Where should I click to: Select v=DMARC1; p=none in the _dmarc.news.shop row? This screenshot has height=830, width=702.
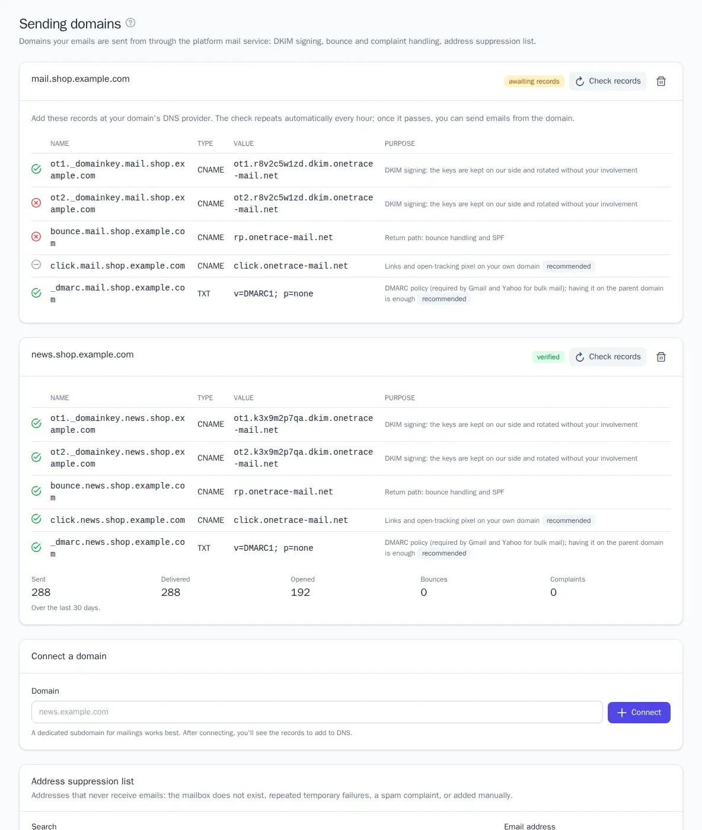273,548
